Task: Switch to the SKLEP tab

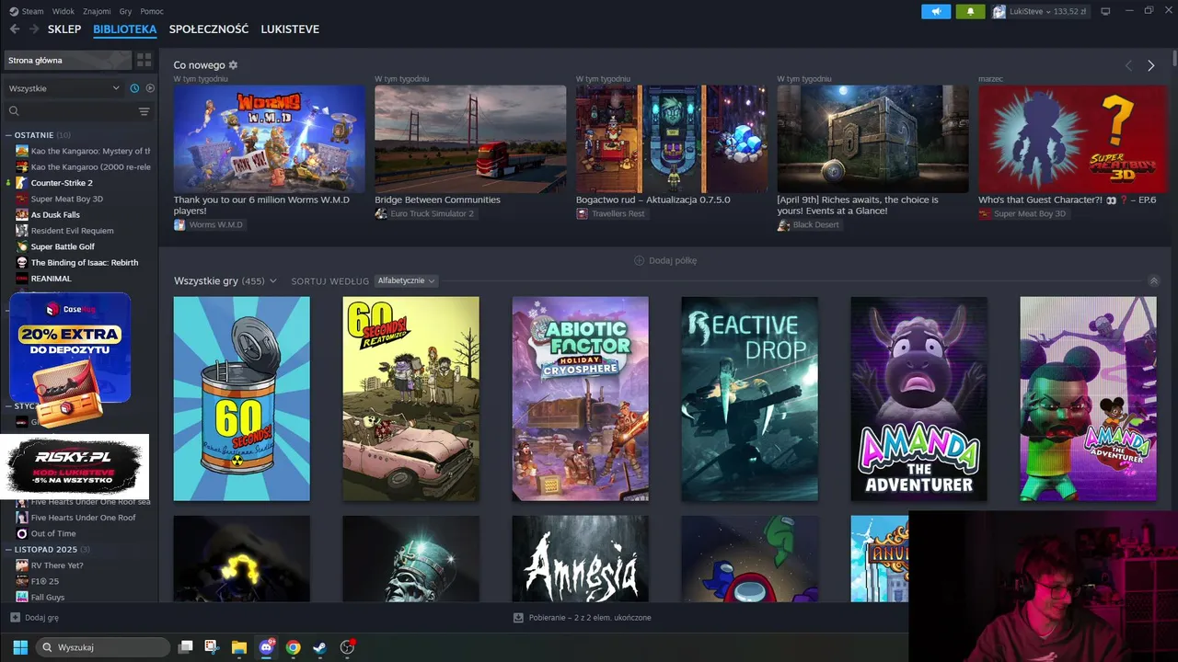Action: (64, 29)
